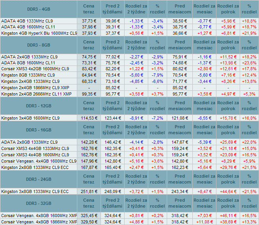
Task: Click the two-week difference -5,60 €
Action: point(136,75)
